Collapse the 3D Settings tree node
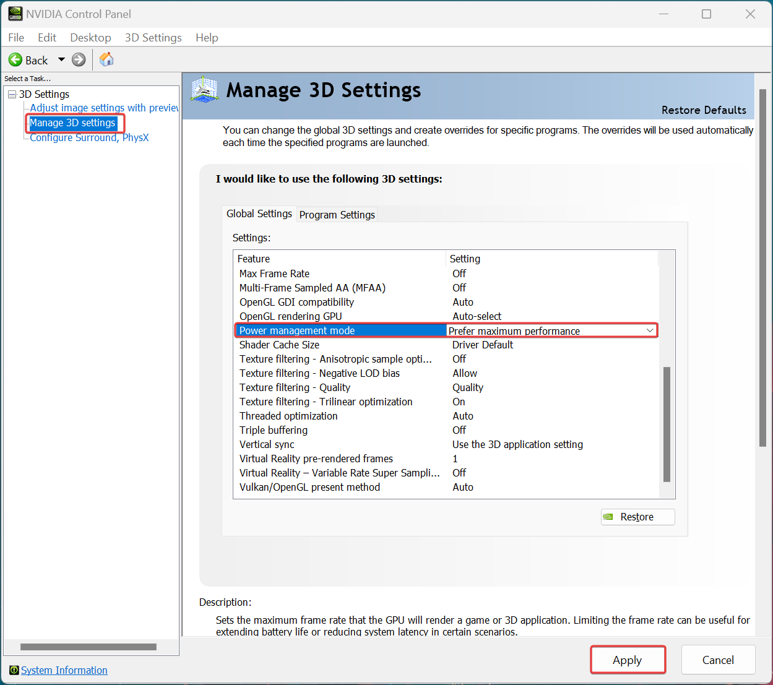Screen dimensions: 773x685 coord(12,94)
